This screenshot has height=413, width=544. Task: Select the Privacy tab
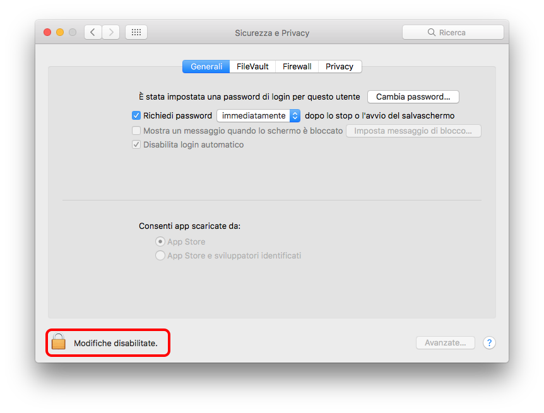[340, 67]
